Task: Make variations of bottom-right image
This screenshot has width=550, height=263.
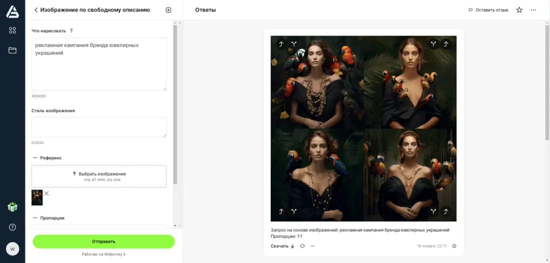Action: coord(433,211)
